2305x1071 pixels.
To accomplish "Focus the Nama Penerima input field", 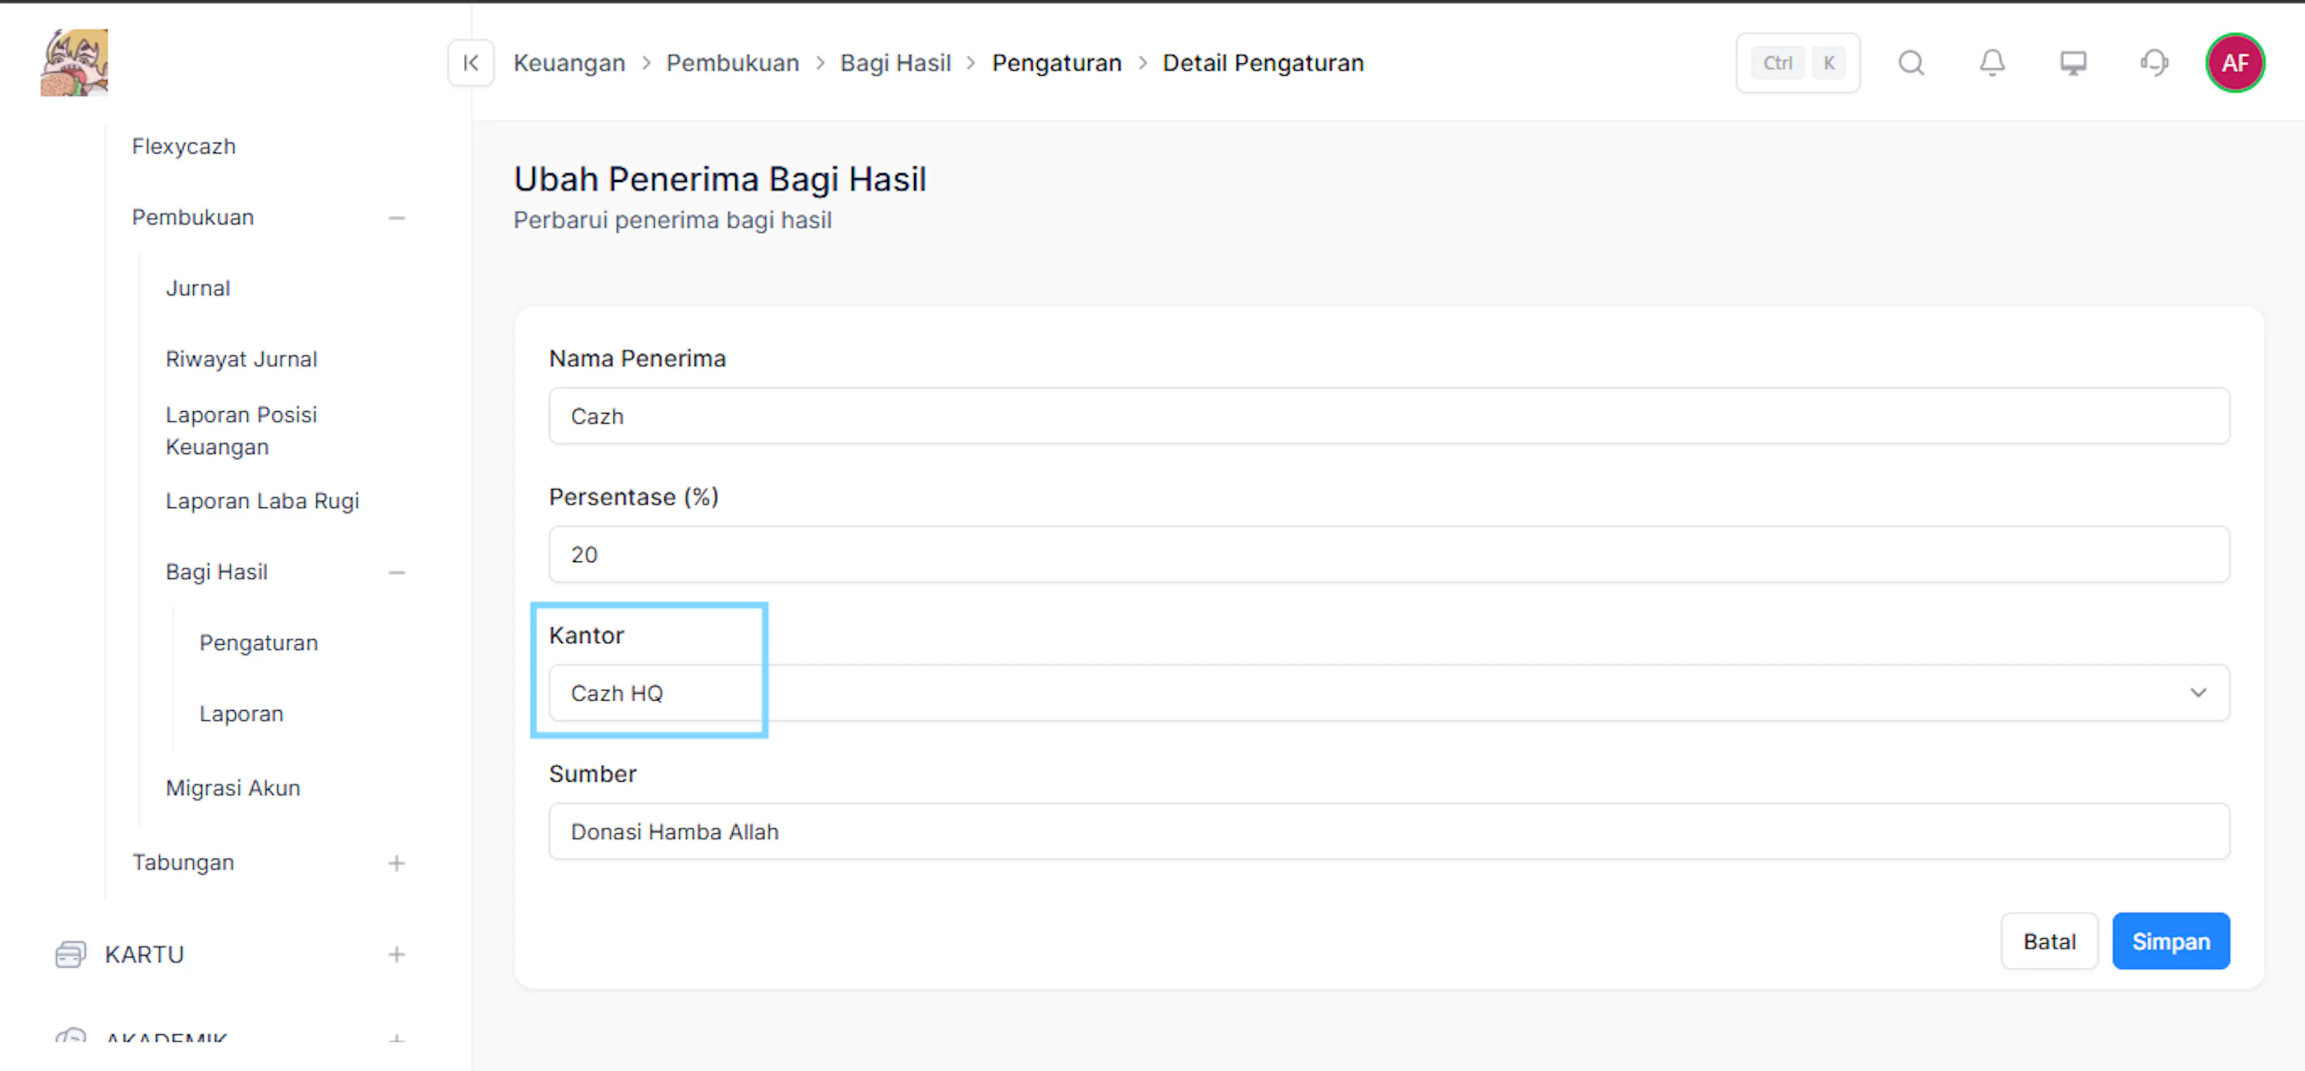I will [x=1389, y=416].
